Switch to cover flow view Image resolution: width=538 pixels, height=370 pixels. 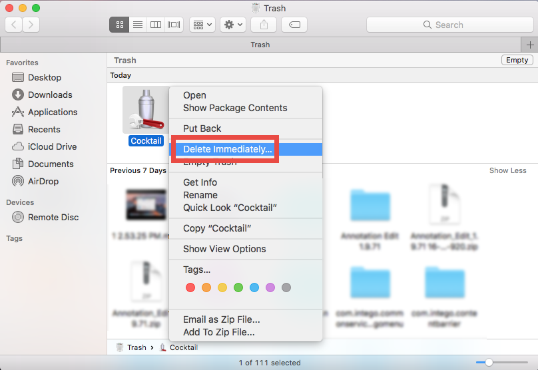click(x=174, y=25)
